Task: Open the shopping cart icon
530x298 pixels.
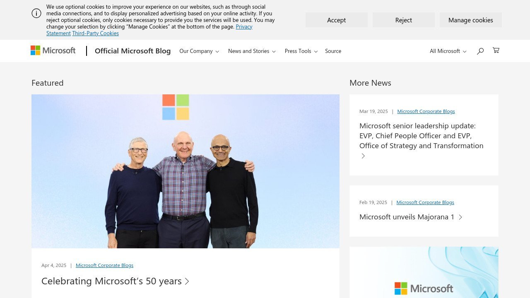Action: [x=496, y=50]
